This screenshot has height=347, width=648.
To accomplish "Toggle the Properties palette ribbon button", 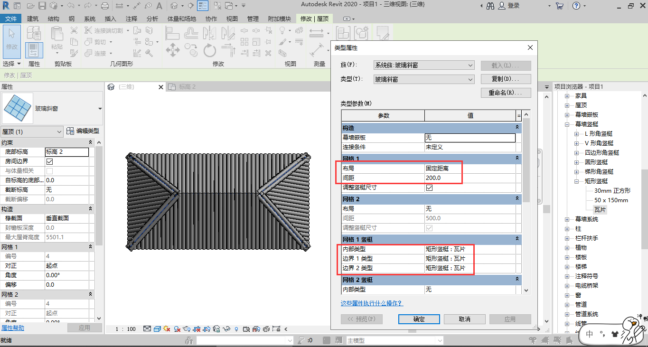I will (x=34, y=50).
